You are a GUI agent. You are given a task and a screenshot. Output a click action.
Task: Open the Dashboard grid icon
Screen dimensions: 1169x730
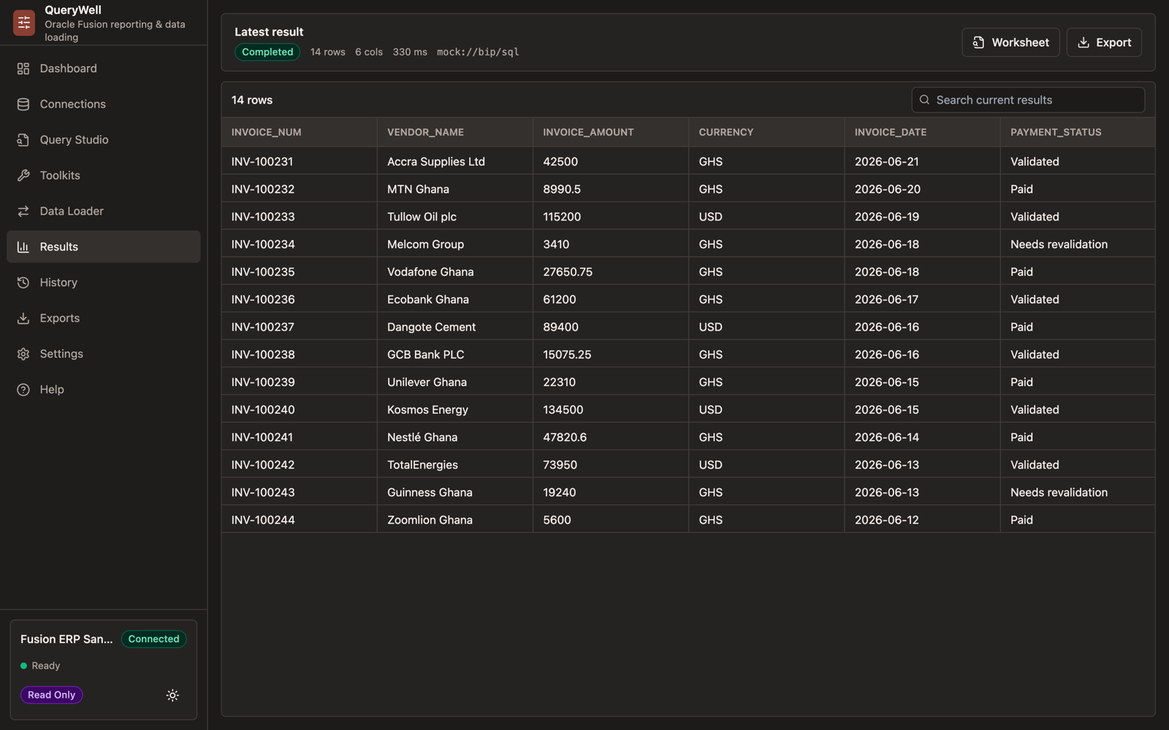[x=23, y=69]
